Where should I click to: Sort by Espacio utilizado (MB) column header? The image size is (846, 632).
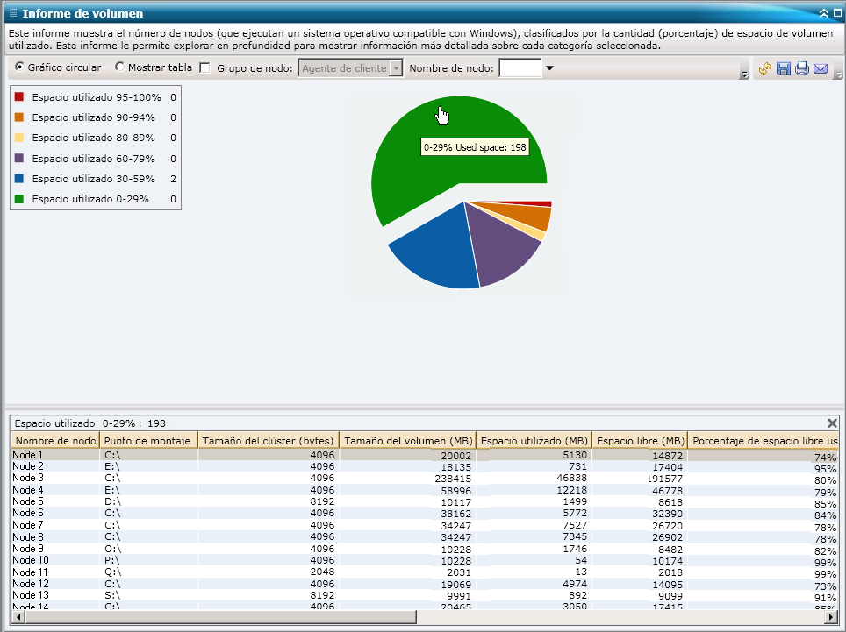click(534, 440)
